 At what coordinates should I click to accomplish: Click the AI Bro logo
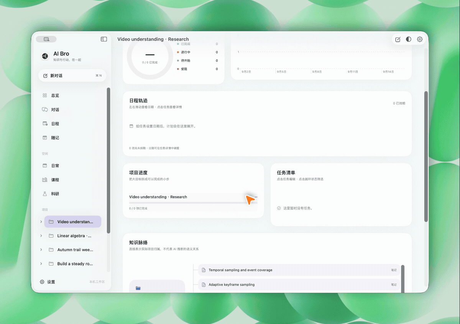pos(45,56)
